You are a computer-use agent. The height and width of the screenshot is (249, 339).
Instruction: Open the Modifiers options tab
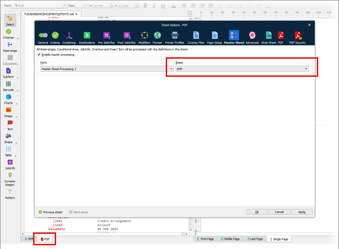[x=144, y=38]
